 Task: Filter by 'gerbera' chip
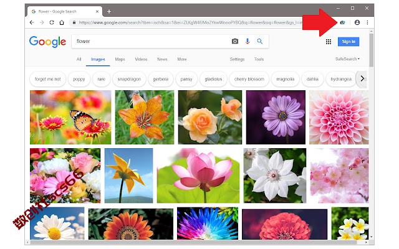[x=161, y=79]
